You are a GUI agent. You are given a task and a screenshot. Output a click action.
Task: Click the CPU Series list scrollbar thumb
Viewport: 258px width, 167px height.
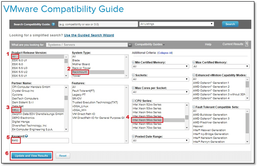[x=187, y=117]
